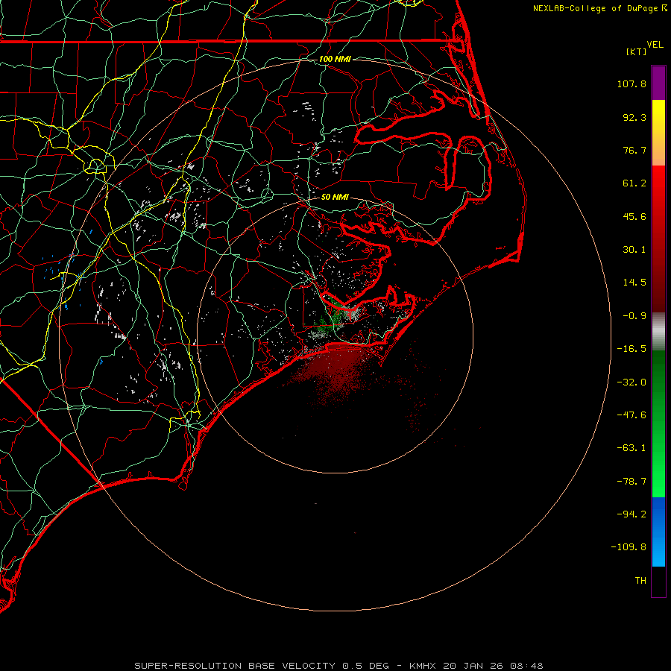
Task: Click the -63.1 legend value
Action: [x=631, y=448]
